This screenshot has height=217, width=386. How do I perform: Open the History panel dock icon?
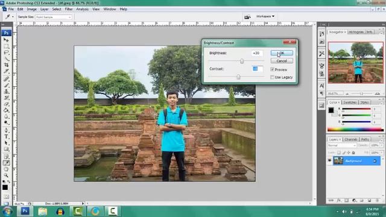321,34
